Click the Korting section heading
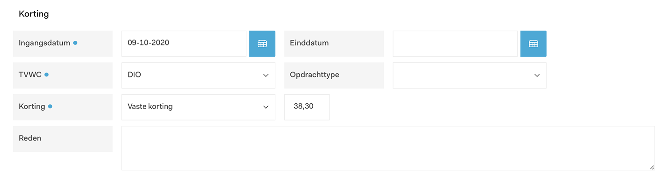667x181 pixels. [34, 14]
